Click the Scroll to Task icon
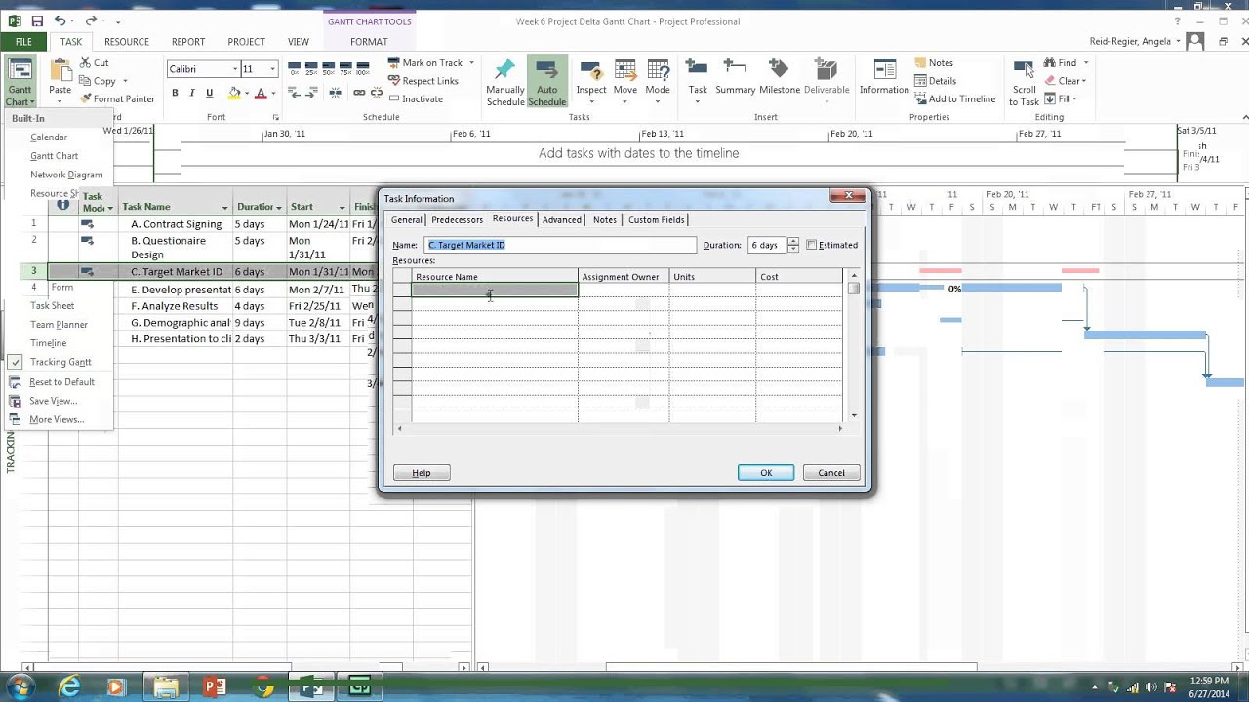The height and width of the screenshot is (702, 1249). click(x=1024, y=69)
